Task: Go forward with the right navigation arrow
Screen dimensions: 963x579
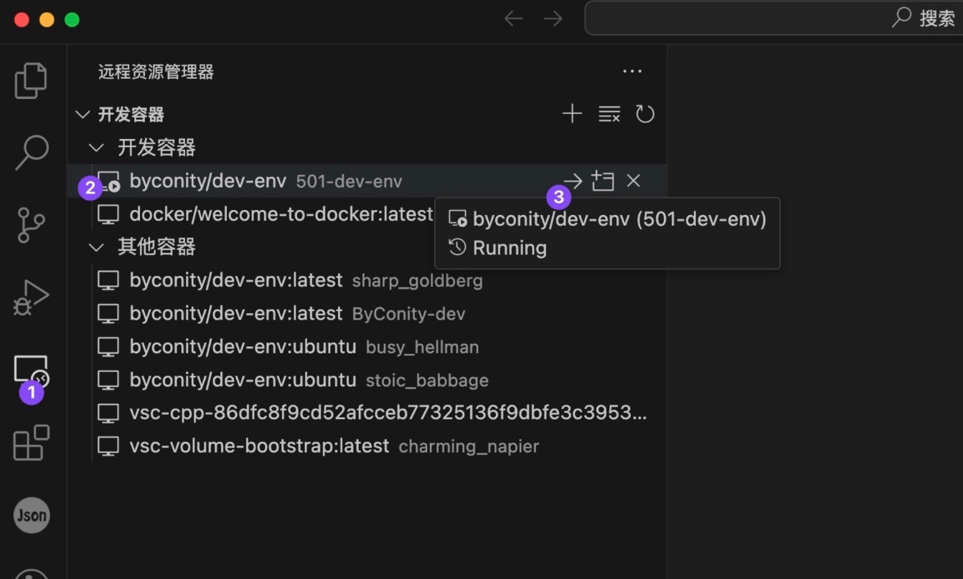Action: (553, 19)
